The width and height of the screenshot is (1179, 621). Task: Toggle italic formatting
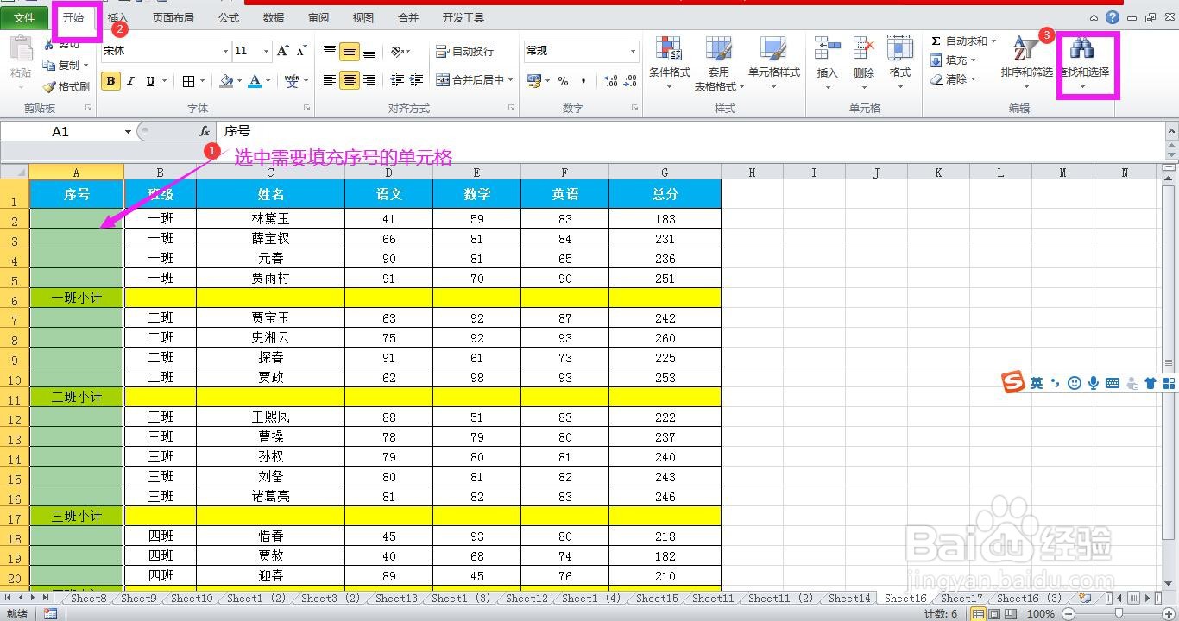click(129, 80)
